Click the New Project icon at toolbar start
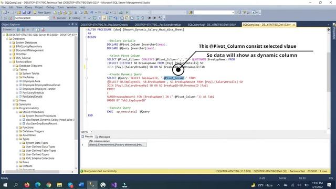Viewport: 336px width, 189px height. (5, 13)
